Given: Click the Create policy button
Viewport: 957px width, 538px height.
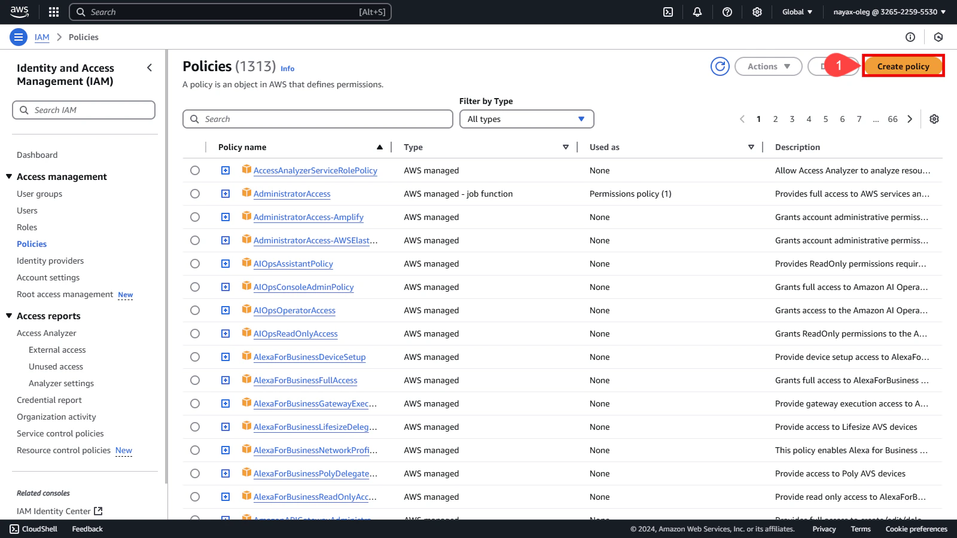Looking at the screenshot, I should tap(903, 66).
